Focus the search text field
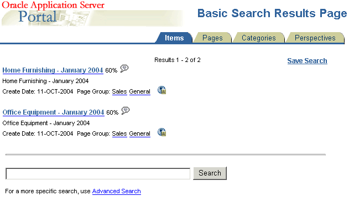Viewport: 349px width, 201px height. (x=98, y=174)
